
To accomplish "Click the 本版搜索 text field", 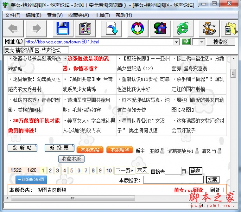I will pyautogui.click(x=173, y=180).
